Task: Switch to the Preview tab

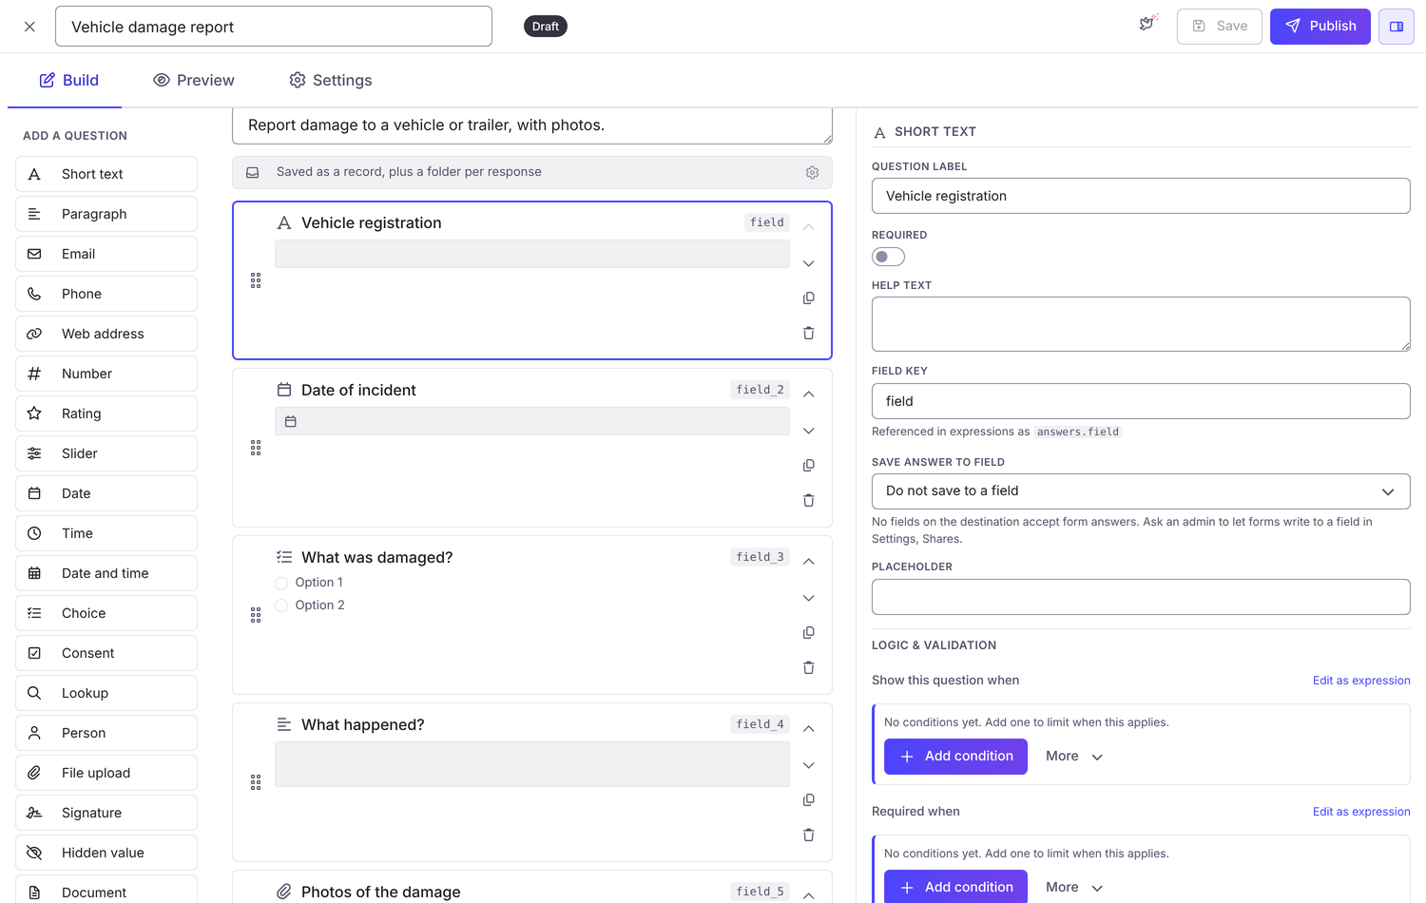Action: point(194,81)
